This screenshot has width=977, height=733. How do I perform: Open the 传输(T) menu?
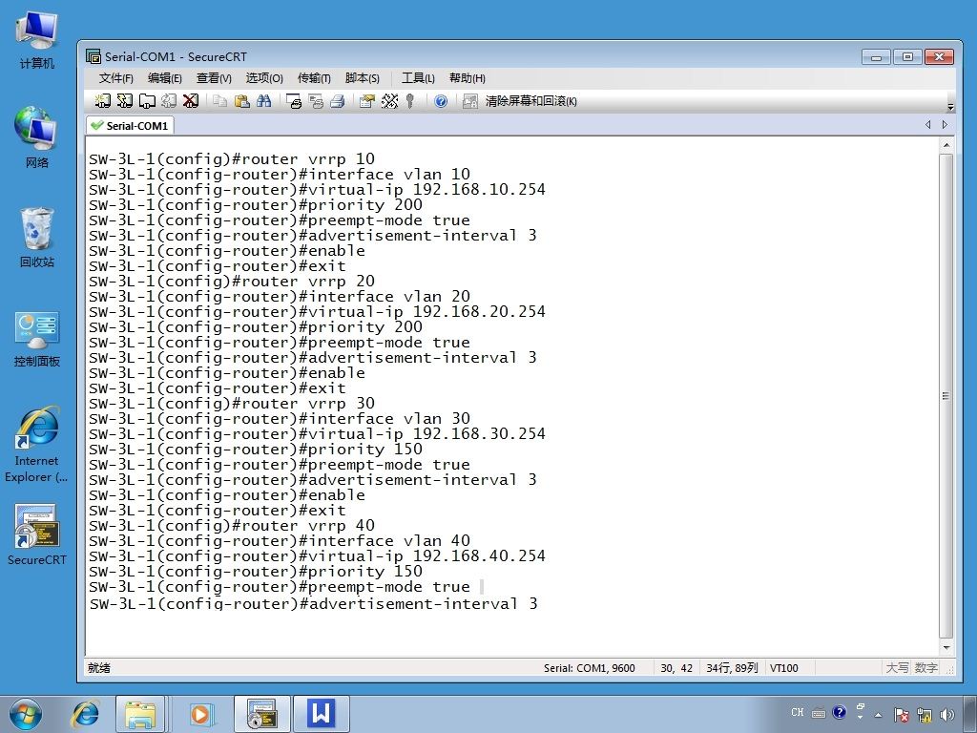click(x=314, y=78)
